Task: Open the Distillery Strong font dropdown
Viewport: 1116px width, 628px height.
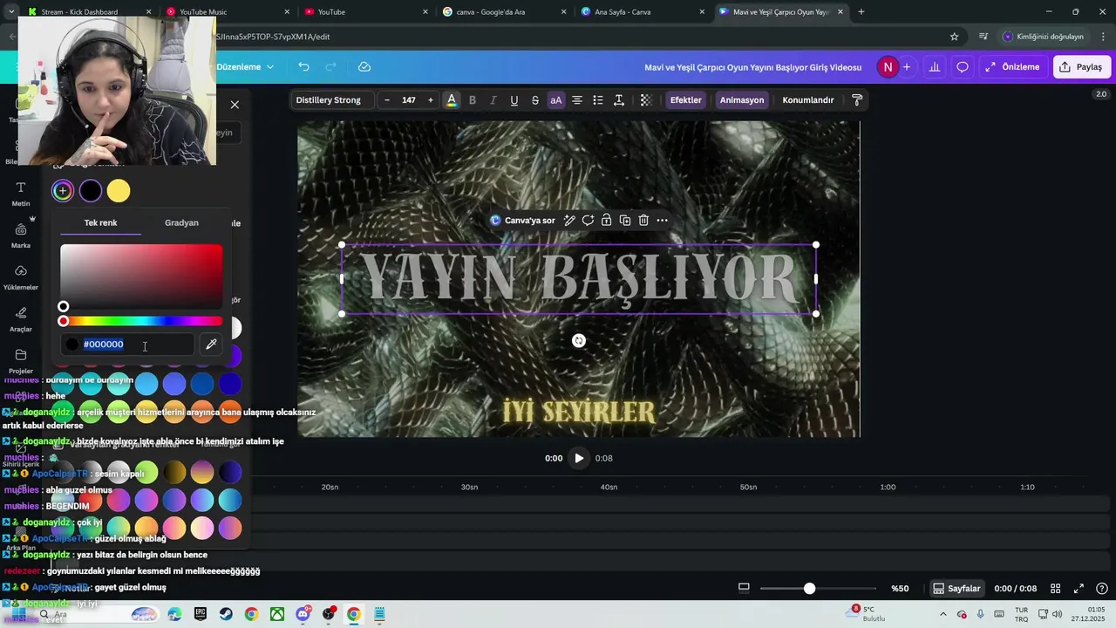Action: [x=331, y=100]
